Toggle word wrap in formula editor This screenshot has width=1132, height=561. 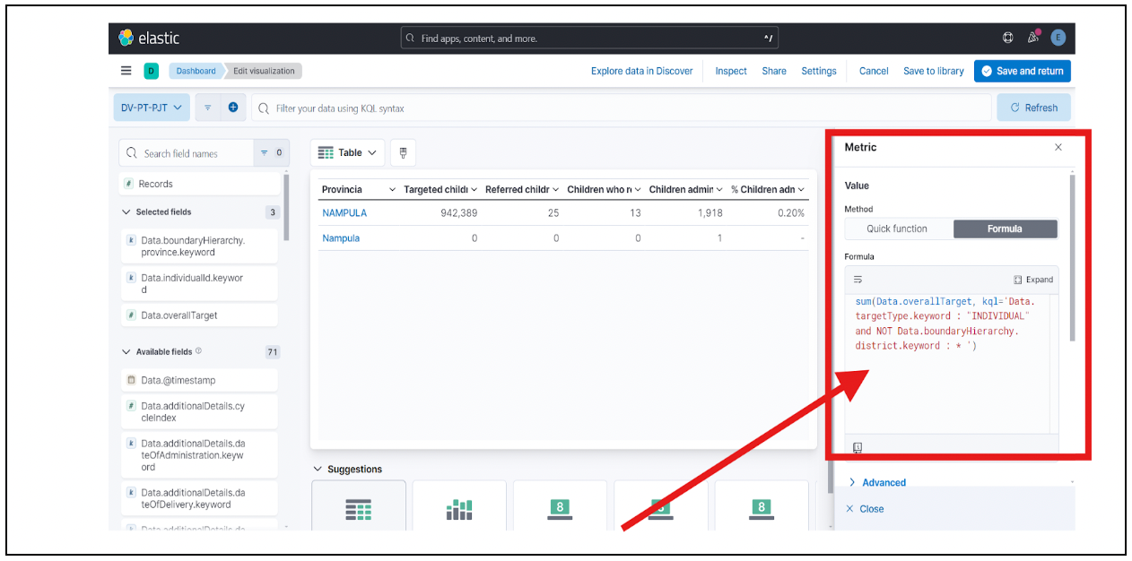click(858, 280)
